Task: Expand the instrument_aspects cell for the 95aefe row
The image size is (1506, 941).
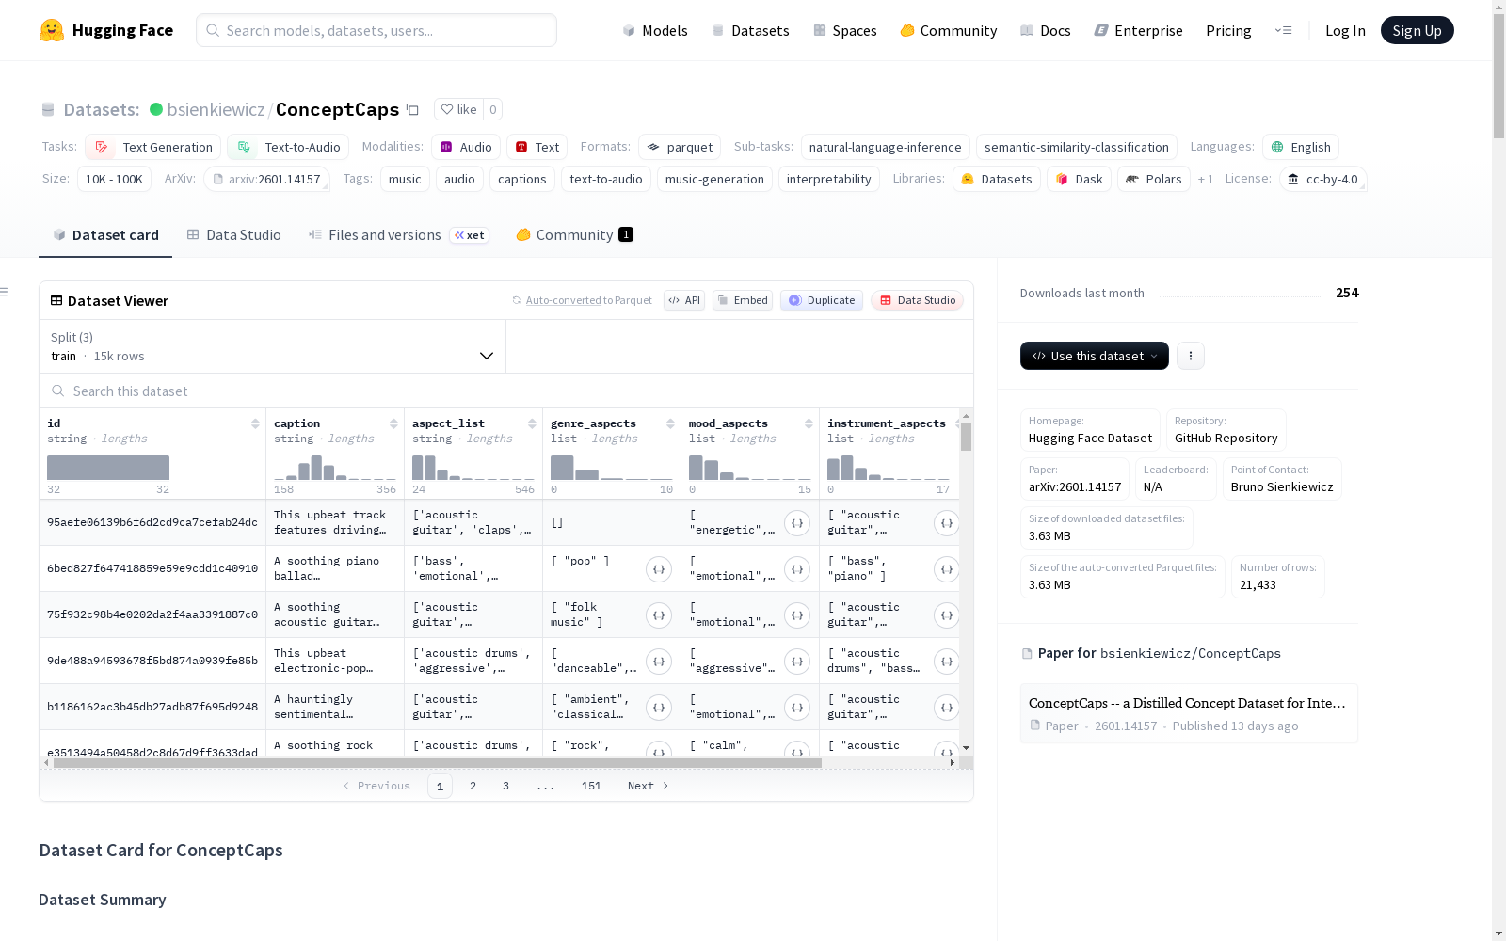Action: coord(947,523)
